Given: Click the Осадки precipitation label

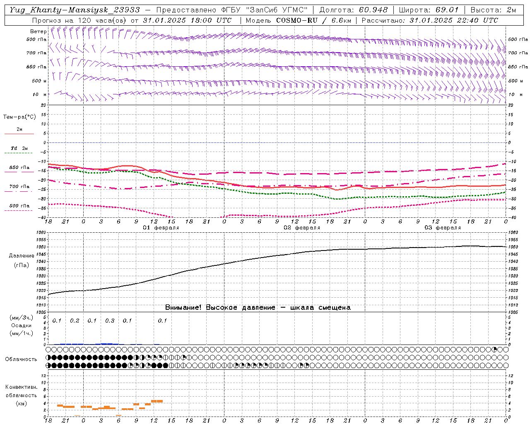Looking at the screenshot, I should [x=22, y=325].
